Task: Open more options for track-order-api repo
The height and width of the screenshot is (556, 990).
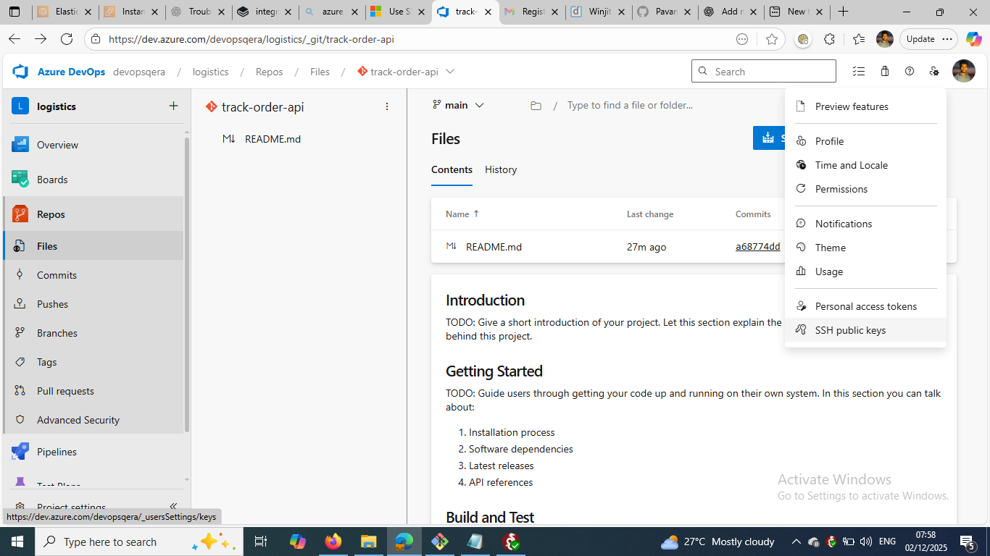Action: point(387,106)
